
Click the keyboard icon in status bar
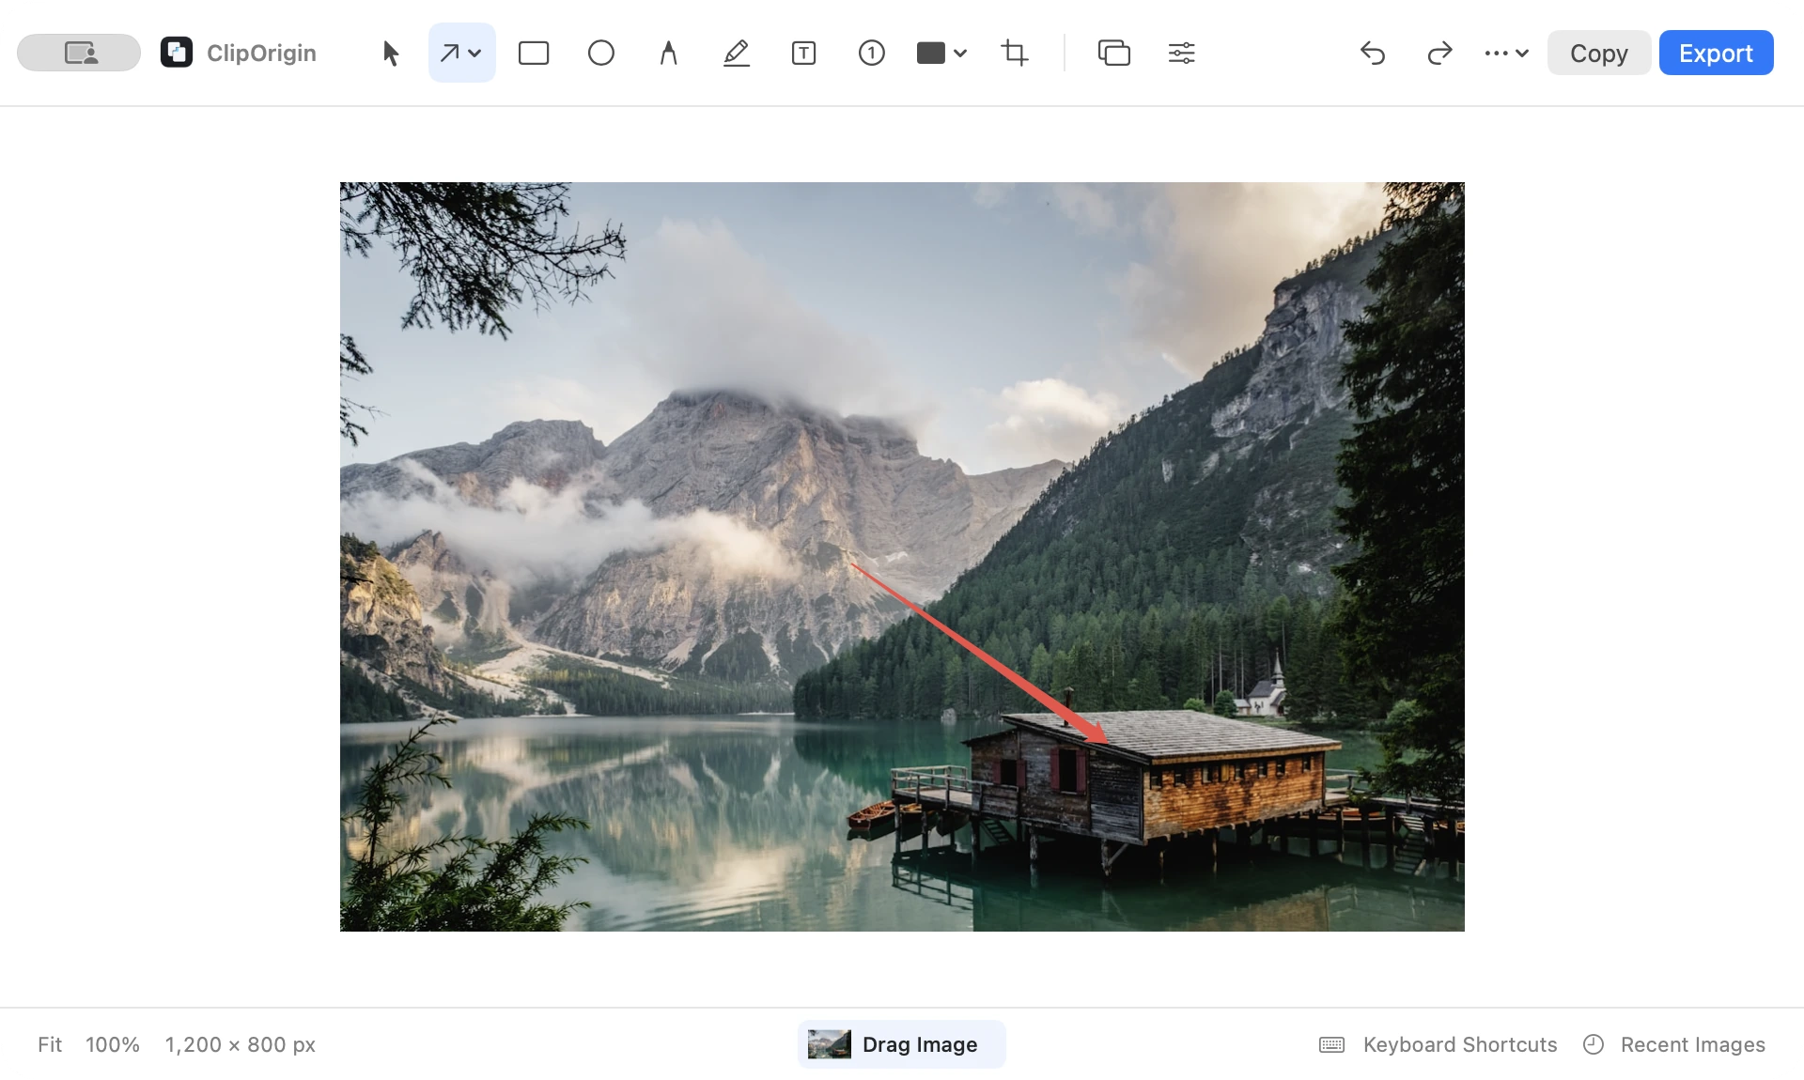(1332, 1044)
